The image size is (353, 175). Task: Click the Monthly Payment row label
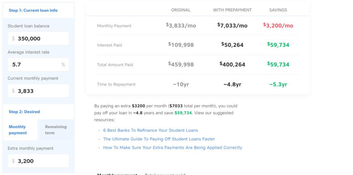pyautogui.click(x=114, y=26)
